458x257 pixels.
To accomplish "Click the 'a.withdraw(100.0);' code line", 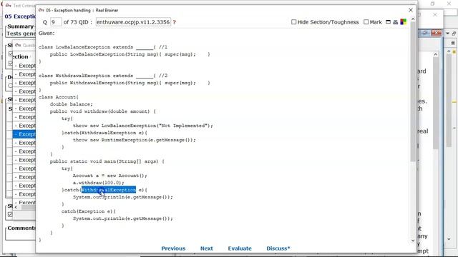I will pos(99,183).
